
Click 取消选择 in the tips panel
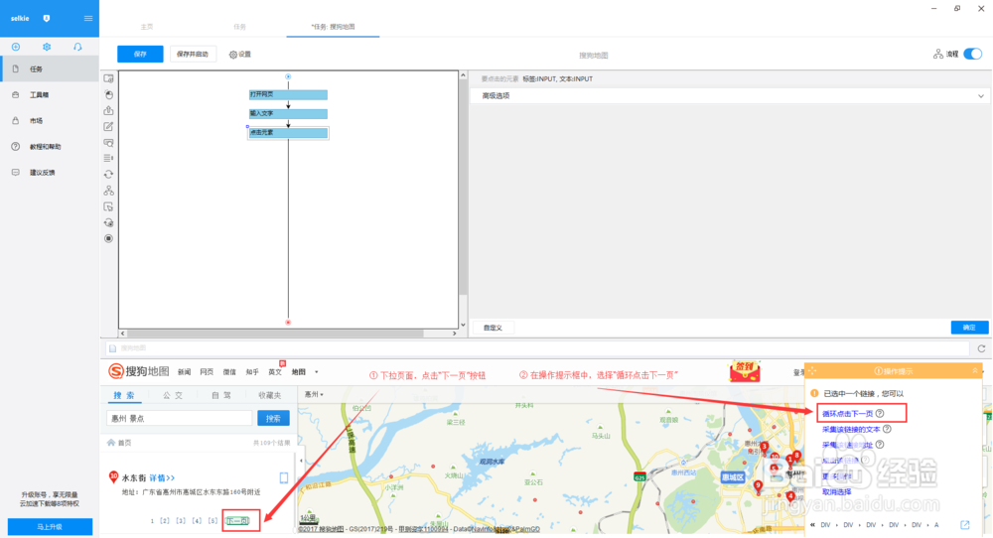(836, 491)
